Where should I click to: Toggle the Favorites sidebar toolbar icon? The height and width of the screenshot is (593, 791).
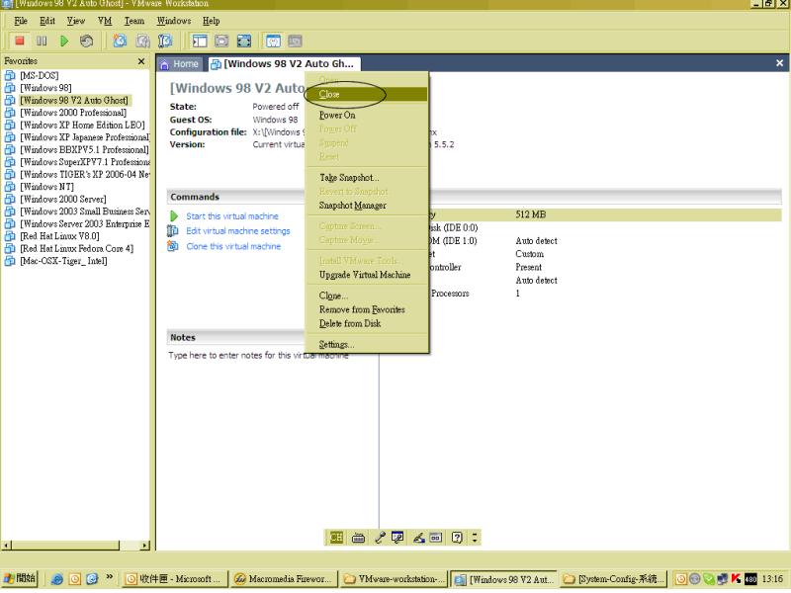tap(200, 41)
